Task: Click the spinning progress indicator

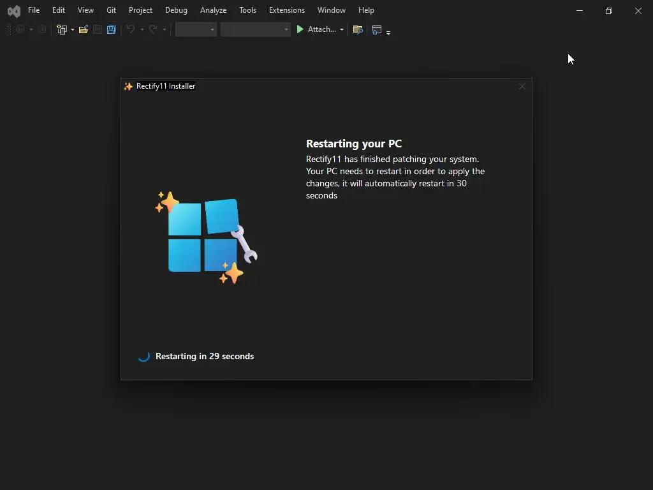Action: [x=144, y=356]
